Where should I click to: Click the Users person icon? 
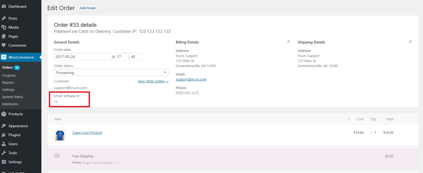click(x=4, y=144)
